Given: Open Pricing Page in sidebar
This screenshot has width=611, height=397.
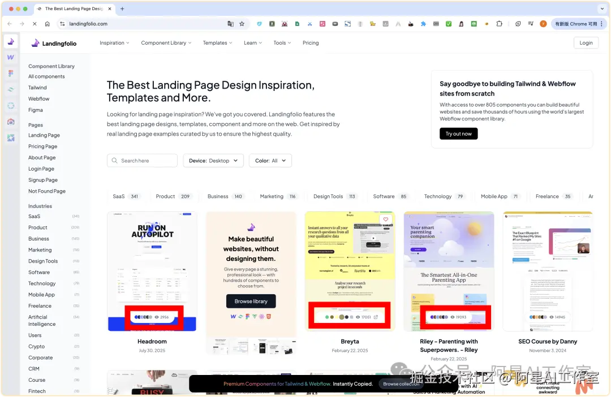Looking at the screenshot, I should (x=43, y=146).
